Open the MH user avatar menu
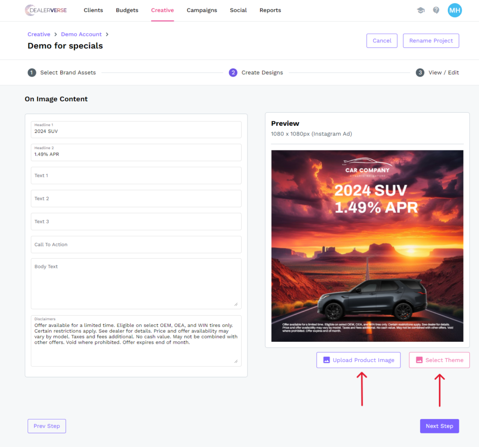 pyautogui.click(x=454, y=10)
